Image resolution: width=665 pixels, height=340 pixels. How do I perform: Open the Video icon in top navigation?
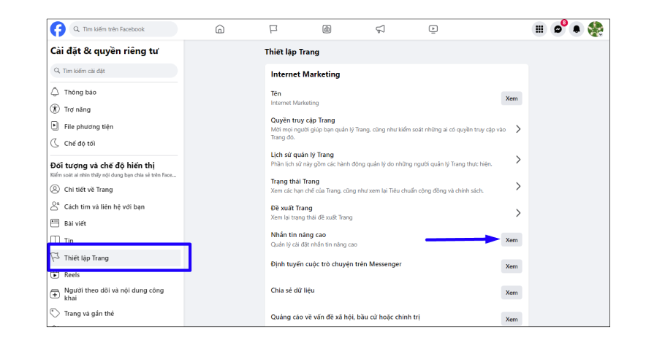pos(433,29)
